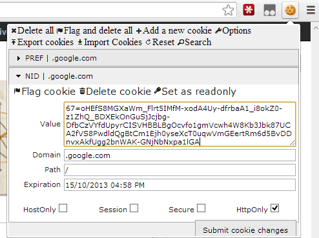
Task: Tick the Session checkbox
Action: click(134, 208)
